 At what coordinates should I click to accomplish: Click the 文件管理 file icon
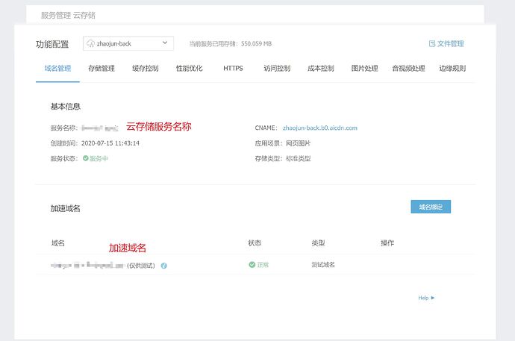(432, 43)
